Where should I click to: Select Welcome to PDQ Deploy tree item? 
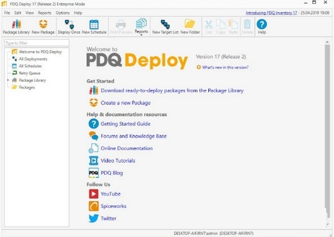pos(40,52)
